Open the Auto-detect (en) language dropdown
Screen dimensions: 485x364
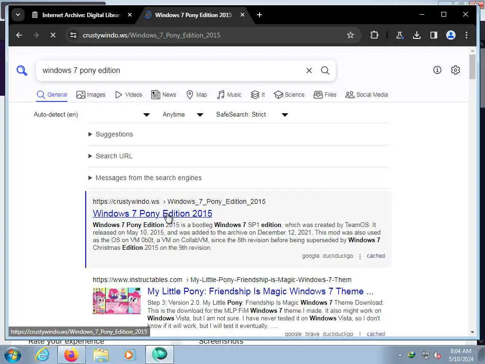point(92,115)
